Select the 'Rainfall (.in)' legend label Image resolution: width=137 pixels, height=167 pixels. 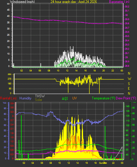click(x=8, y=98)
